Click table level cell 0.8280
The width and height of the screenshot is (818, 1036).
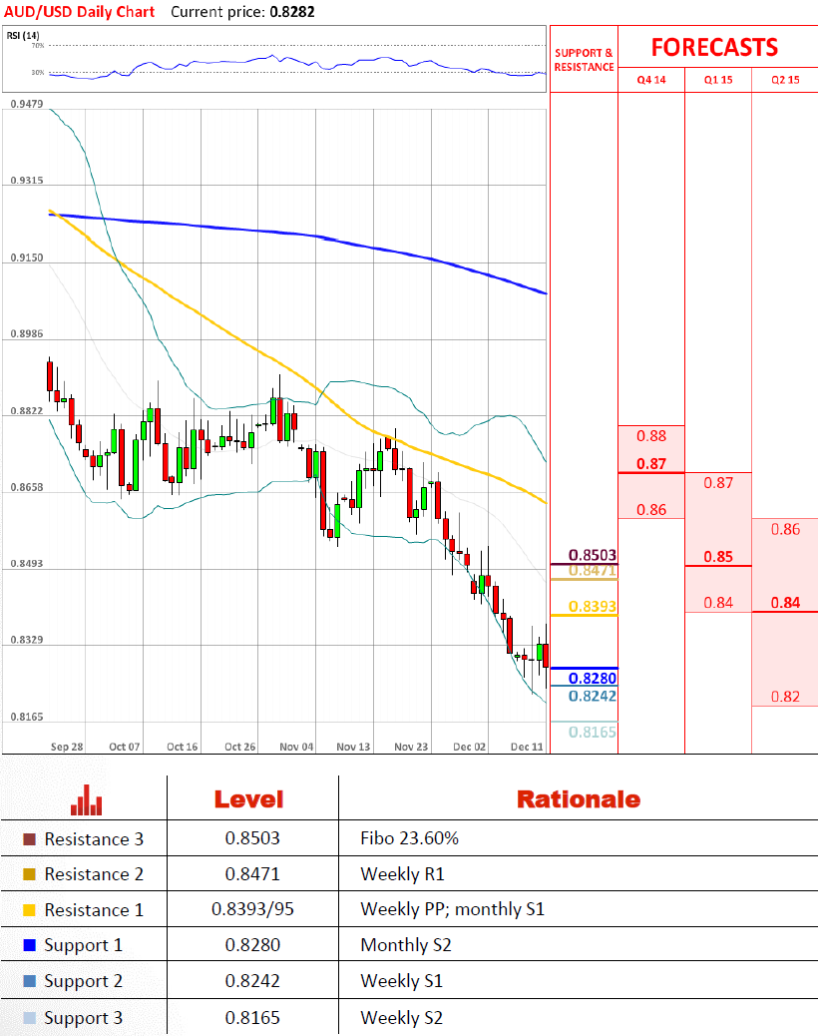coord(252,945)
